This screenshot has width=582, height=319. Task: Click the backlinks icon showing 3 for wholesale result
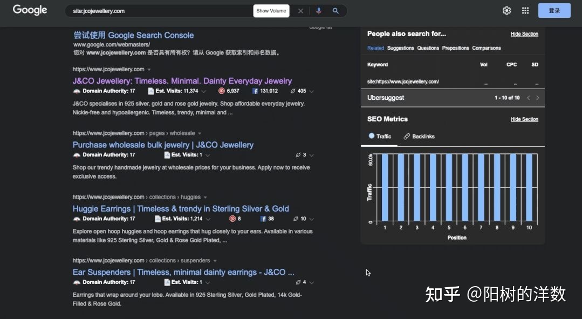coord(298,155)
